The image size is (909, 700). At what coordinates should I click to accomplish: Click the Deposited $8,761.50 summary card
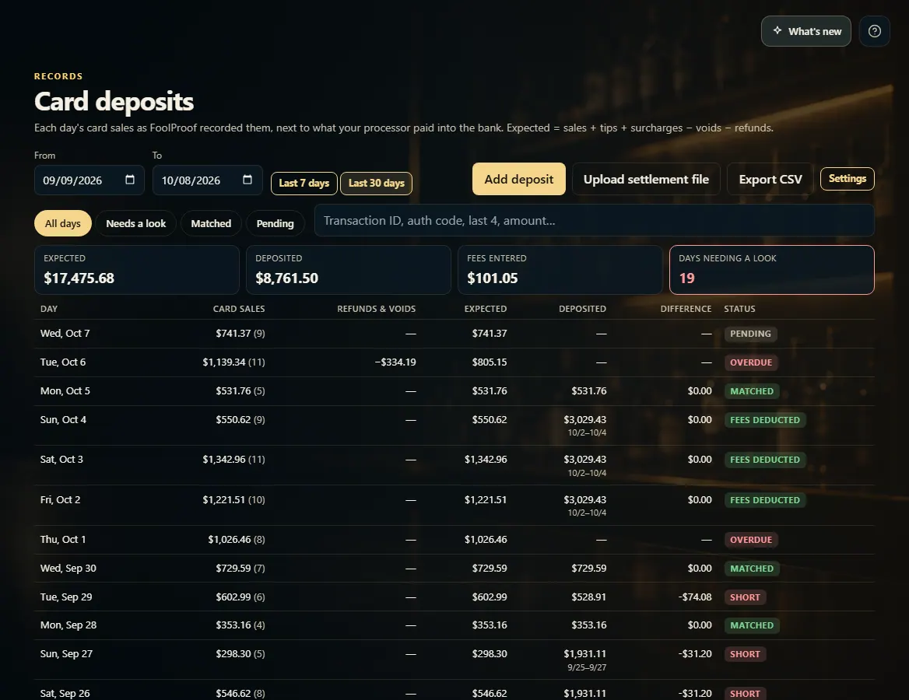[x=349, y=269]
